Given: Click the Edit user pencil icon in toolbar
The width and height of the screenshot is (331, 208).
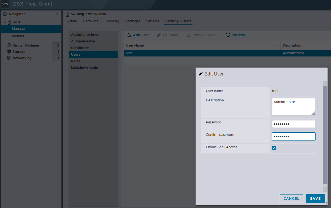Looking at the screenshot, I should point(159,35).
